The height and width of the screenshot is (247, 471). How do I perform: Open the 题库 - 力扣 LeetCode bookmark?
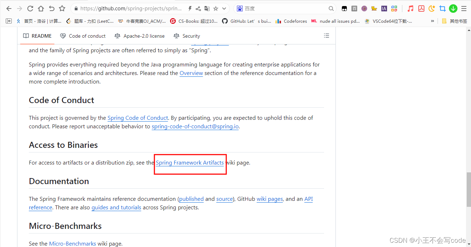click(x=90, y=21)
